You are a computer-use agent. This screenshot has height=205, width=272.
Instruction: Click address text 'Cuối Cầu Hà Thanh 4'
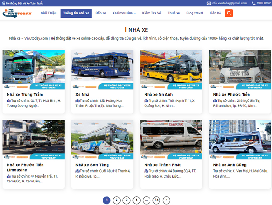115,171
